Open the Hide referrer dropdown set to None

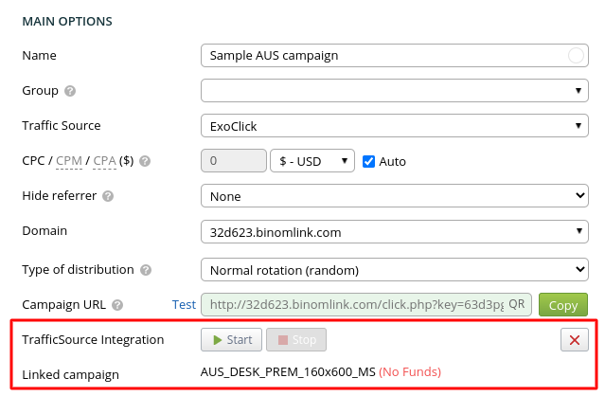click(x=394, y=197)
